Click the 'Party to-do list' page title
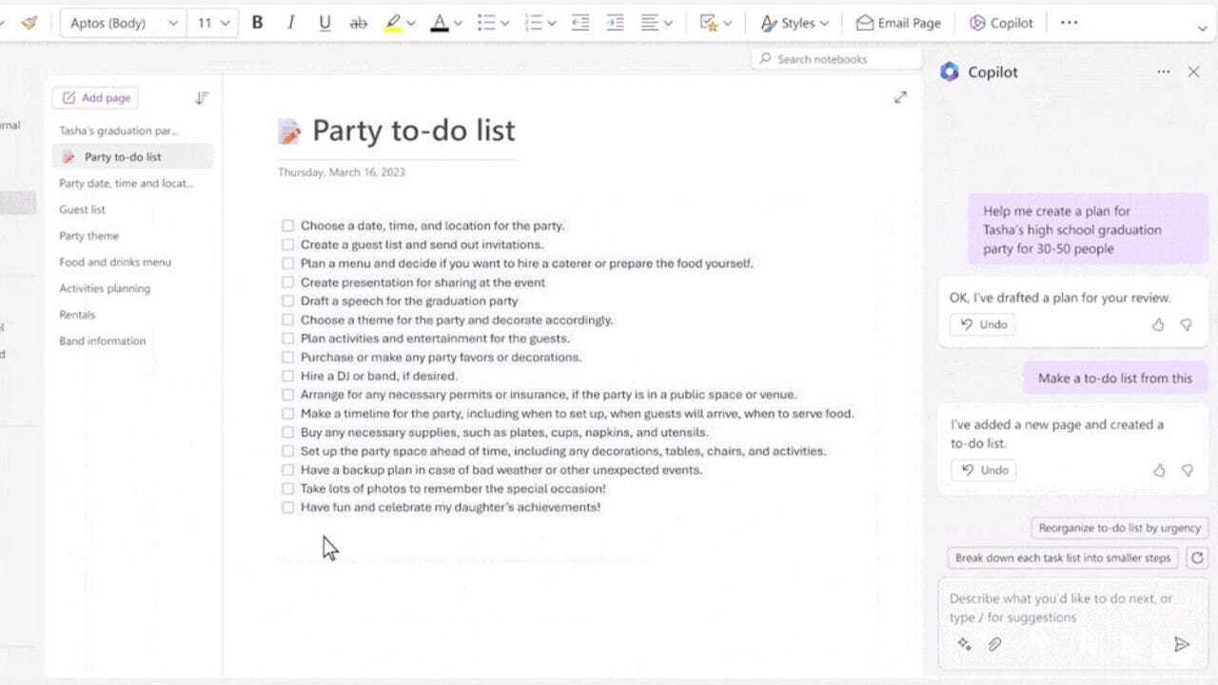The width and height of the screenshot is (1218, 685). click(413, 130)
